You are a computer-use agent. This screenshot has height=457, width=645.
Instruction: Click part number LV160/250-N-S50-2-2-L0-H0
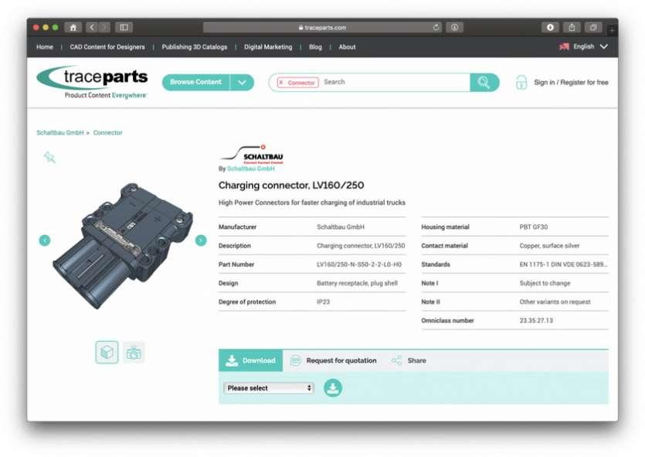359,264
